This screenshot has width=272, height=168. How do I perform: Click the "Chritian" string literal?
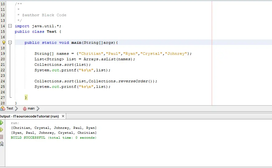[x=91, y=54]
